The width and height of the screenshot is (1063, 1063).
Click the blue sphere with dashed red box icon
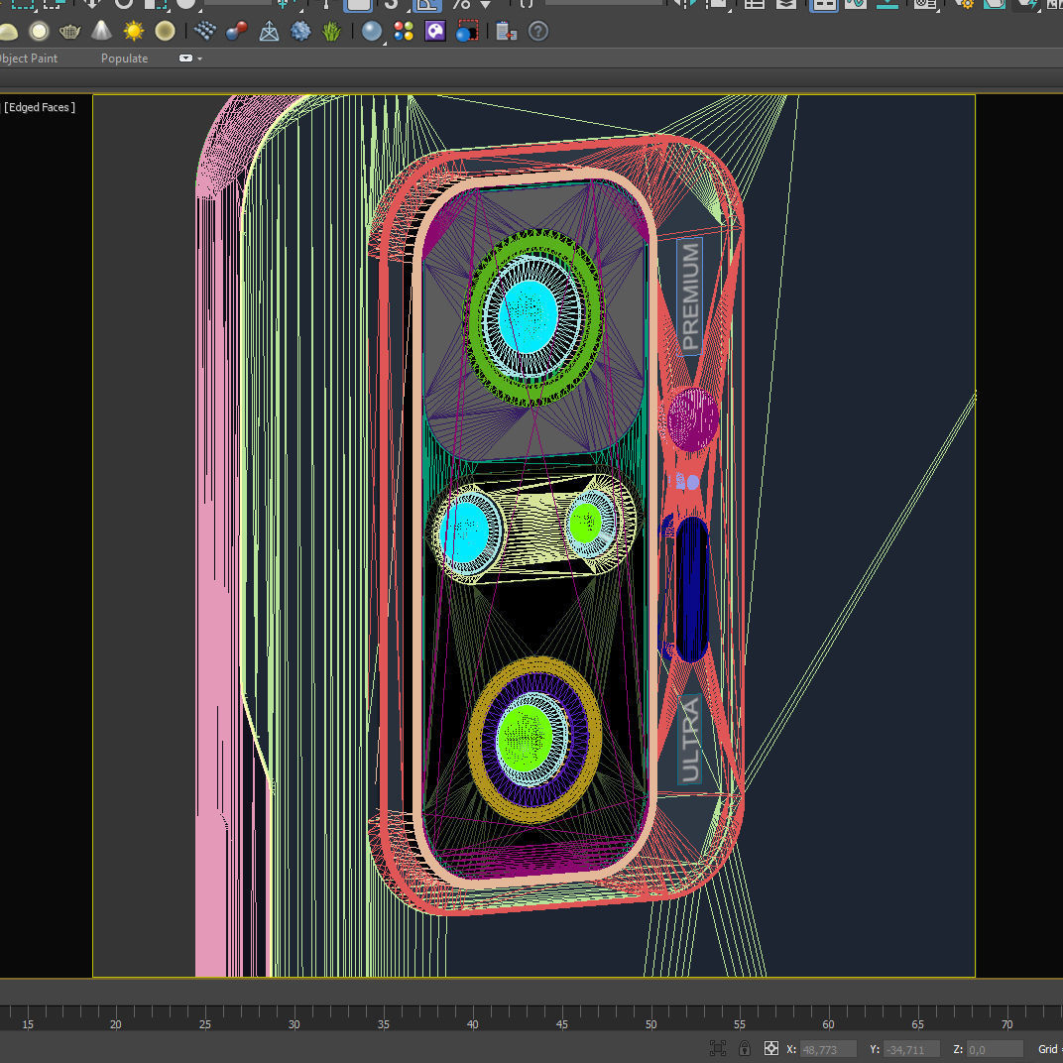point(467,31)
